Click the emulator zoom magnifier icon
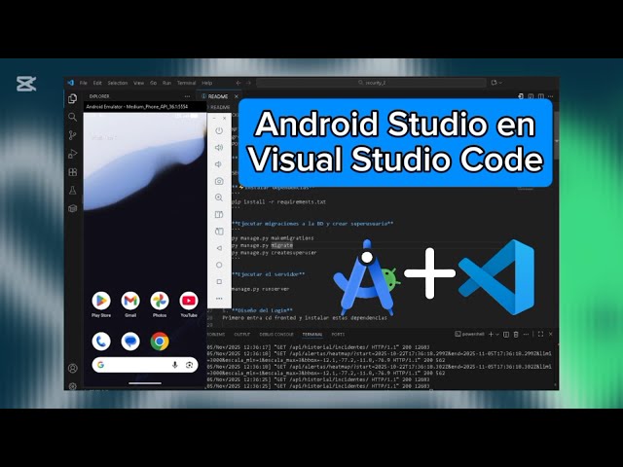 (x=219, y=198)
